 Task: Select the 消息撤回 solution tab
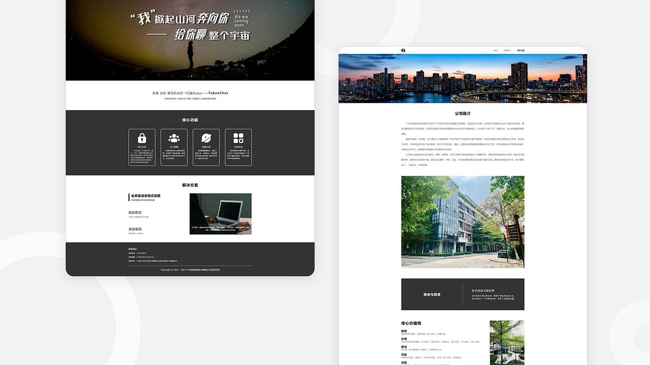pos(136,231)
